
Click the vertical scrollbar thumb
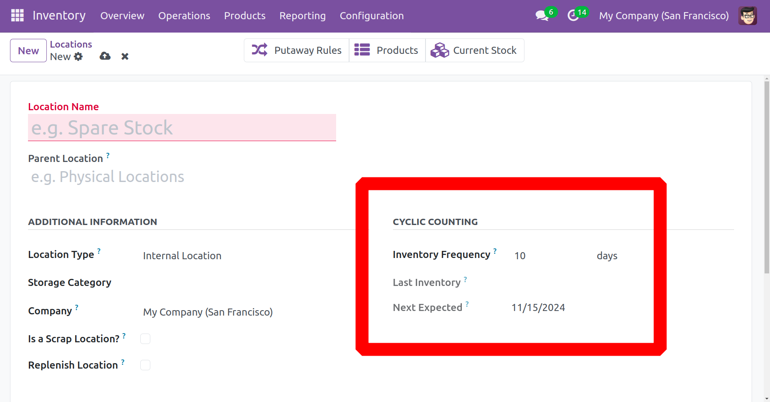pos(767,177)
